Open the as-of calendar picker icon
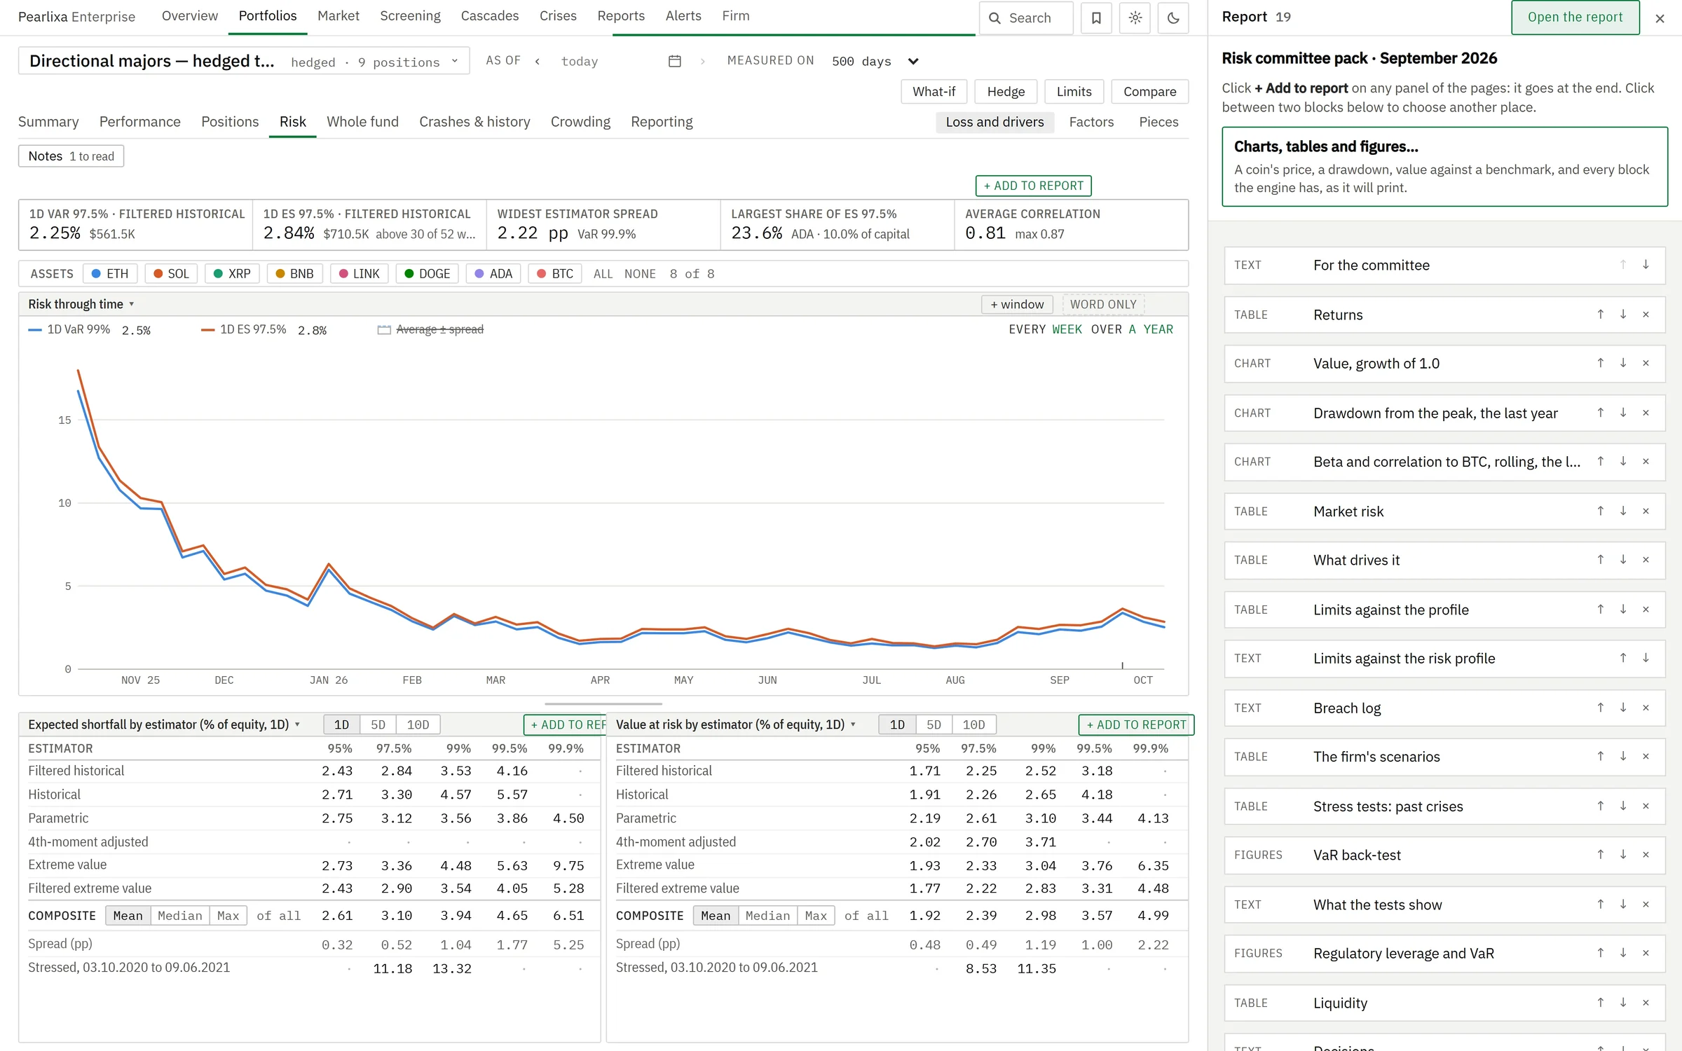Image resolution: width=1682 pixels, height=1051 pixels. tap(675, 61)
